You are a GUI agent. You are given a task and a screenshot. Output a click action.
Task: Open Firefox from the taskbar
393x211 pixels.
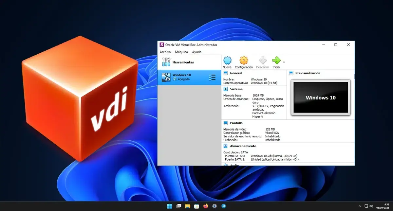(206, 206)
